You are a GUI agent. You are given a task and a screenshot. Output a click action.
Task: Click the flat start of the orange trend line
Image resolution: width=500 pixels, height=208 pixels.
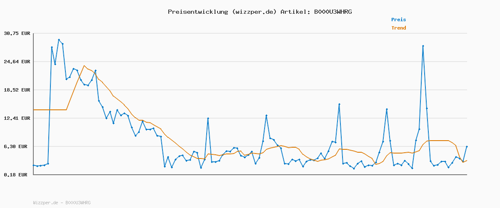tap(49, 110)
